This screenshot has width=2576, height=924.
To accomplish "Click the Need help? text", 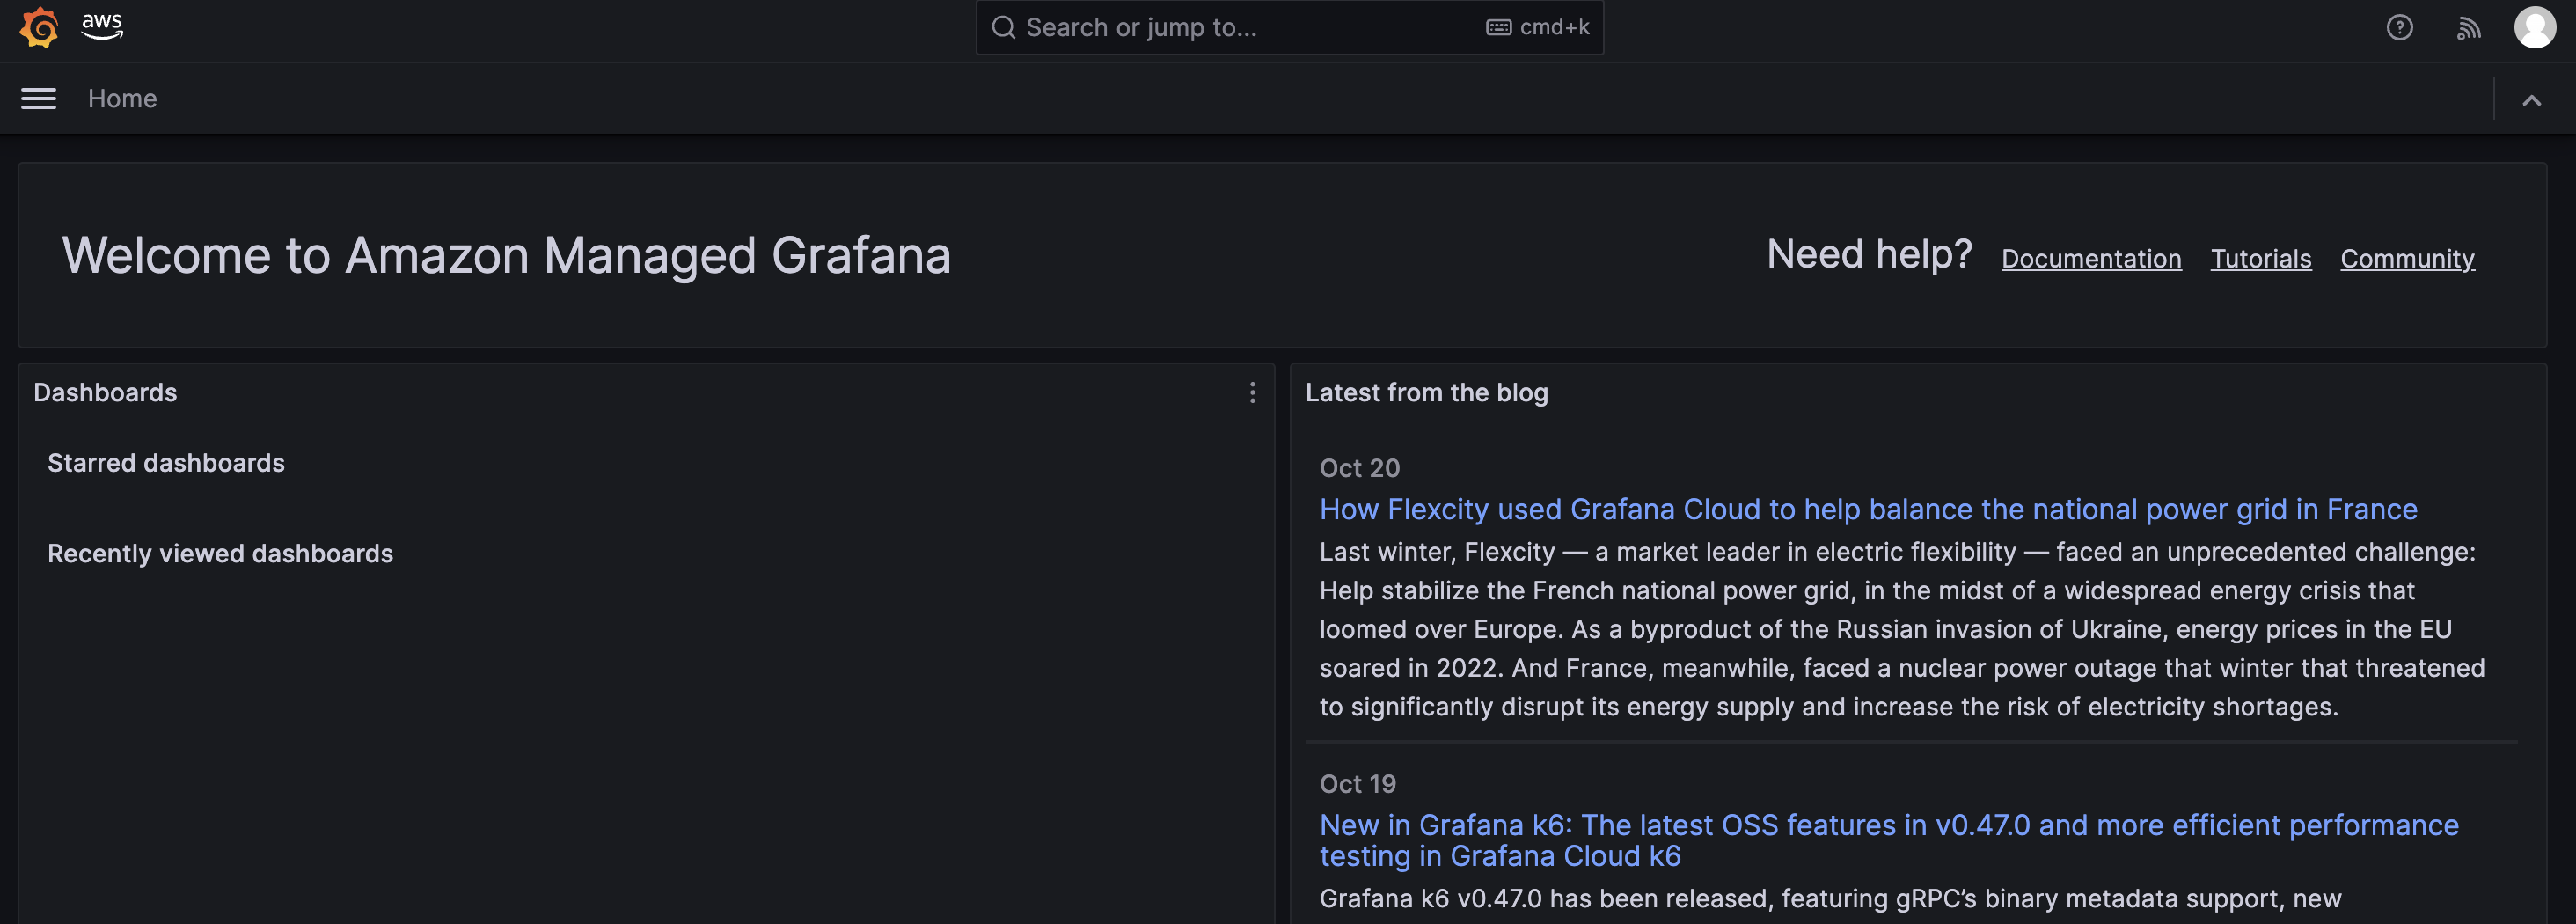I will click(x=1869, y=254).
